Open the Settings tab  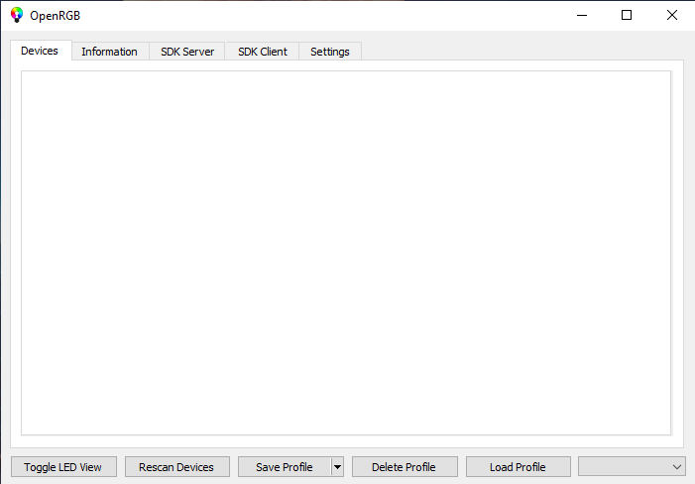[330, 52]
